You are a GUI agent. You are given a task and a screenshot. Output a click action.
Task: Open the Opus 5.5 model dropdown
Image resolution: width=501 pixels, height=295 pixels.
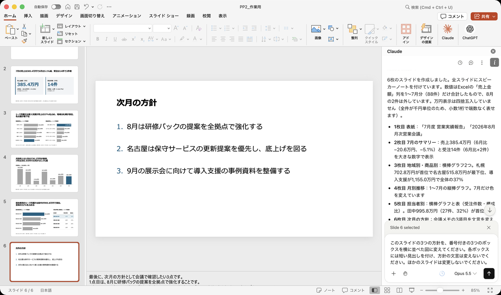(465, 274)
